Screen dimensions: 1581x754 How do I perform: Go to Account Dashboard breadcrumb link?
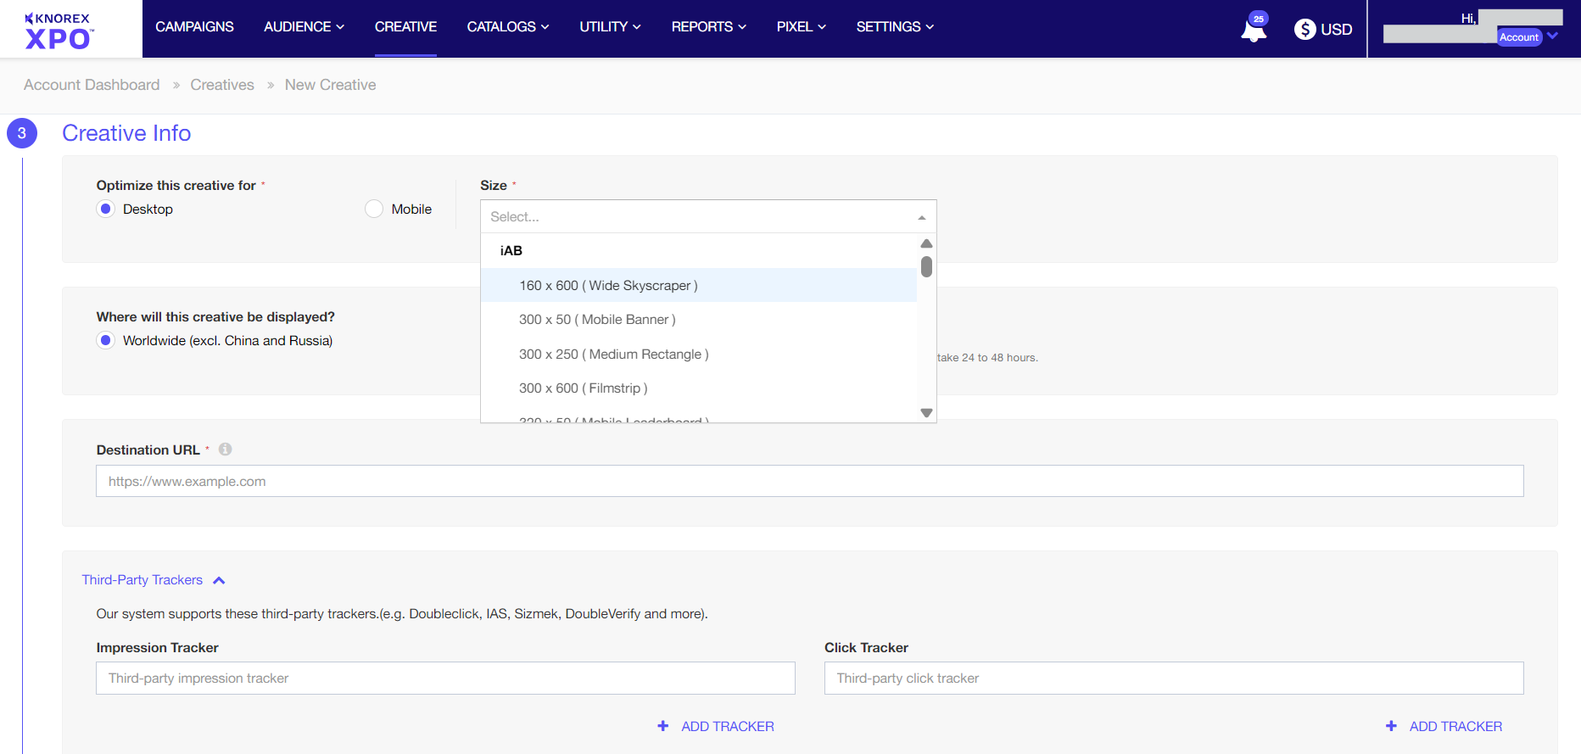92,85
